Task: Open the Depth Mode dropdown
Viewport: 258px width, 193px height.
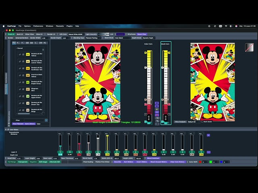Action: (x=149, y=38)
